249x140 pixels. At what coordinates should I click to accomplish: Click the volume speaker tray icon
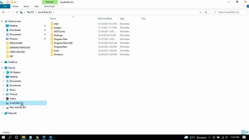226,137
